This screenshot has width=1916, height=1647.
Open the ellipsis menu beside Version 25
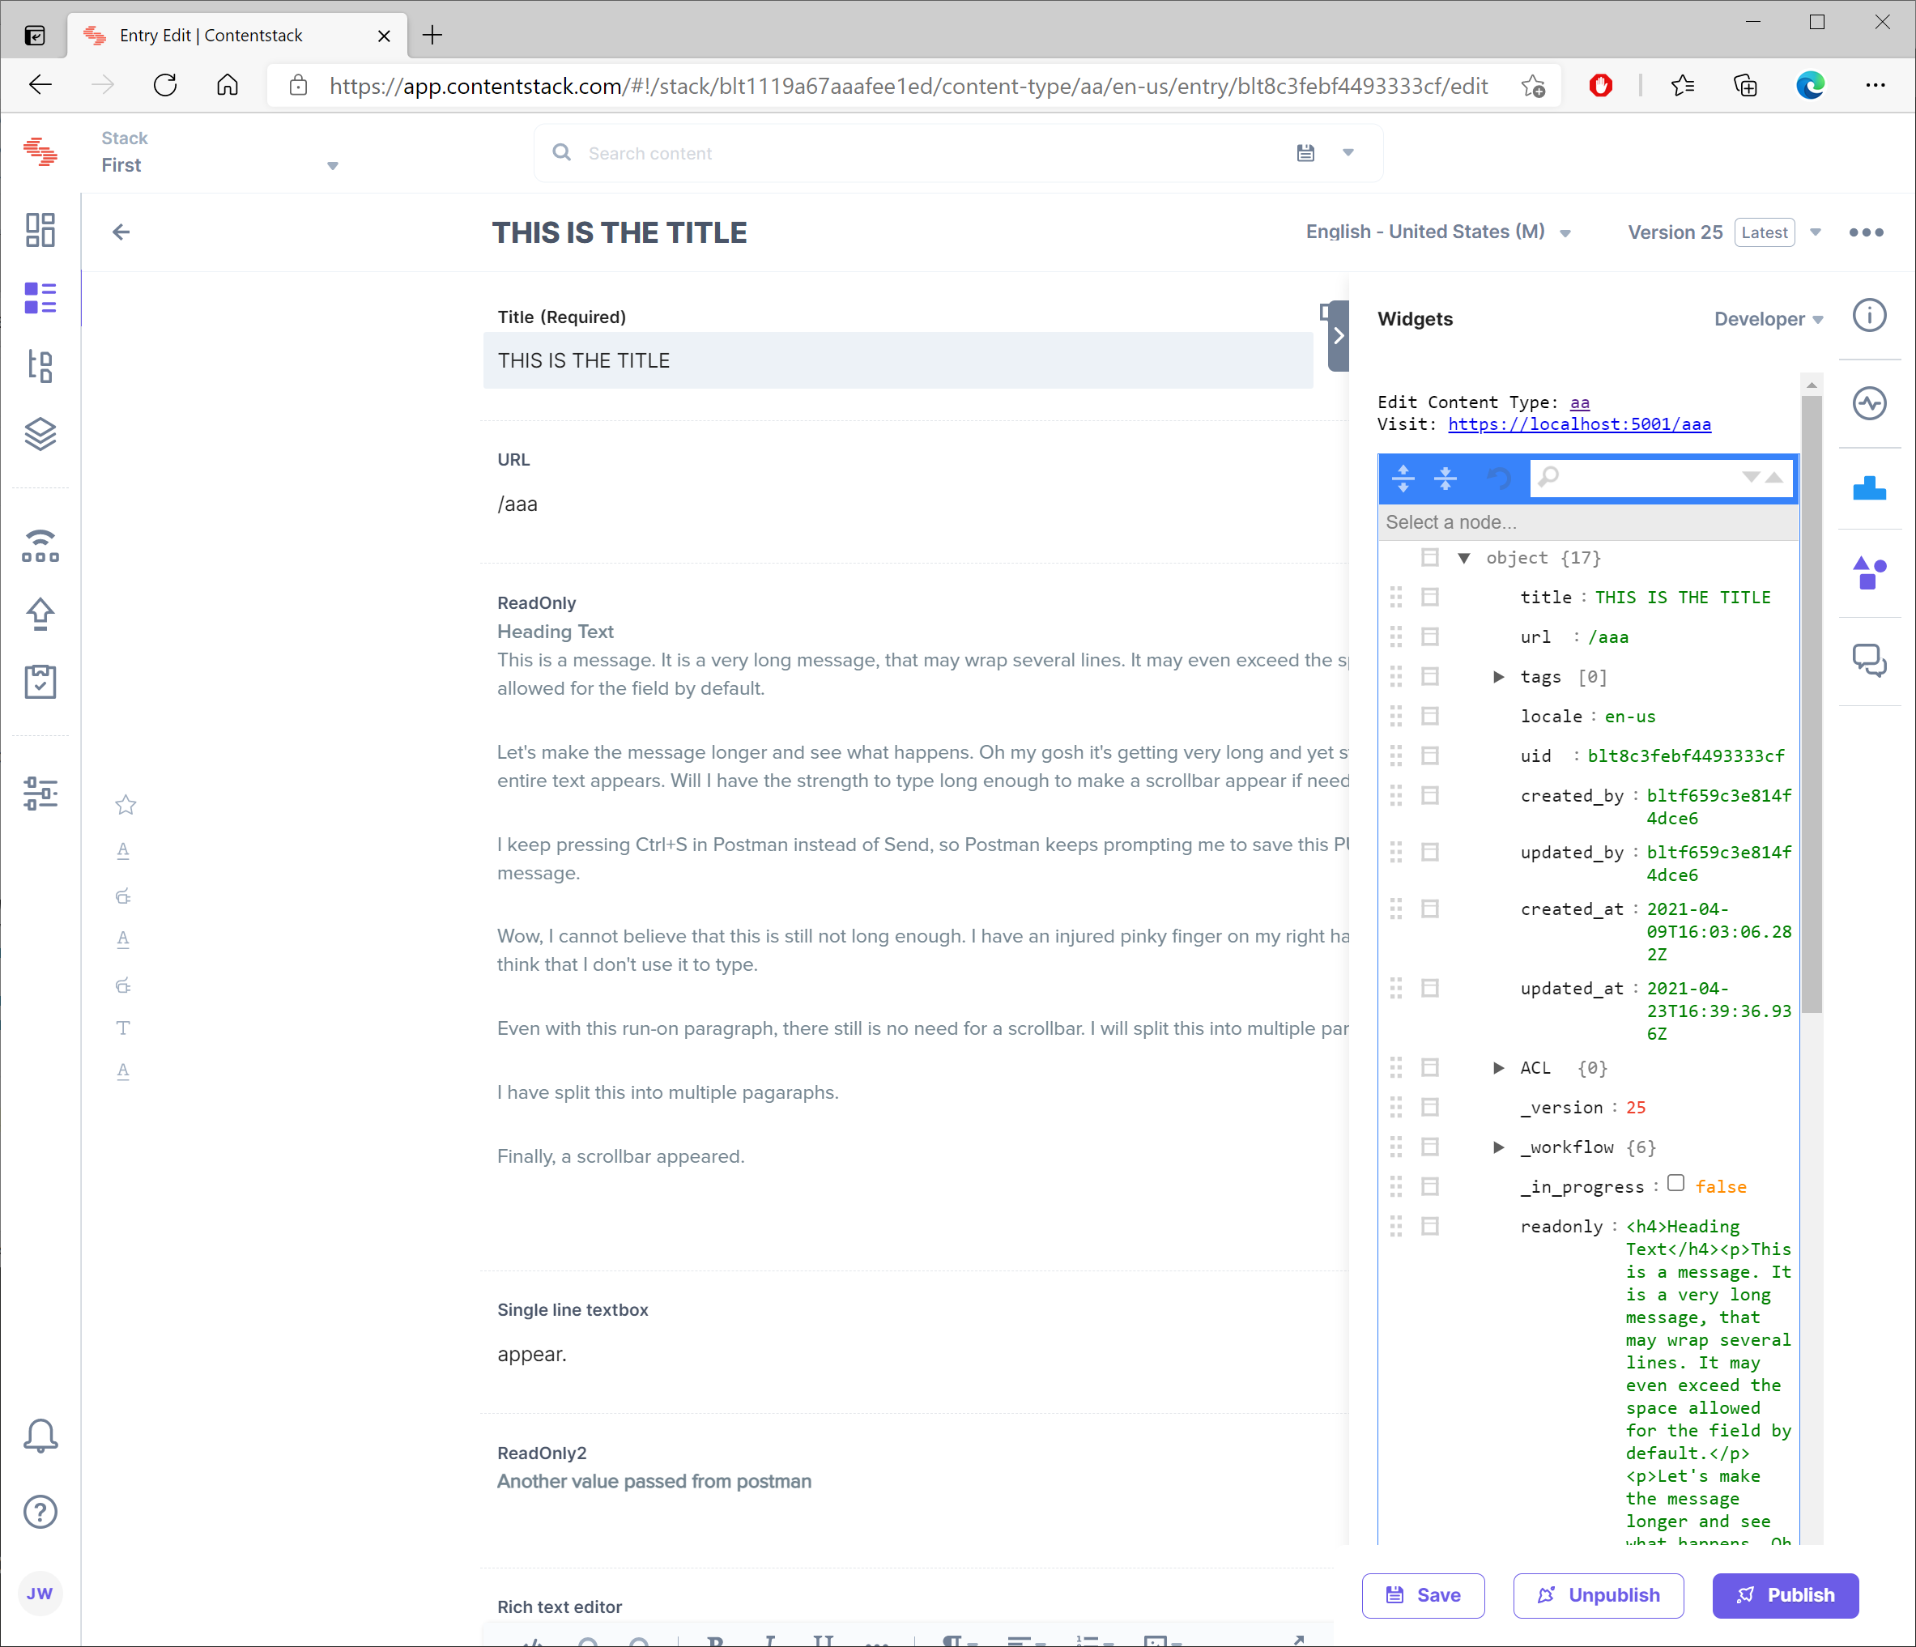pyautogui.click(x=1867, y=233)
